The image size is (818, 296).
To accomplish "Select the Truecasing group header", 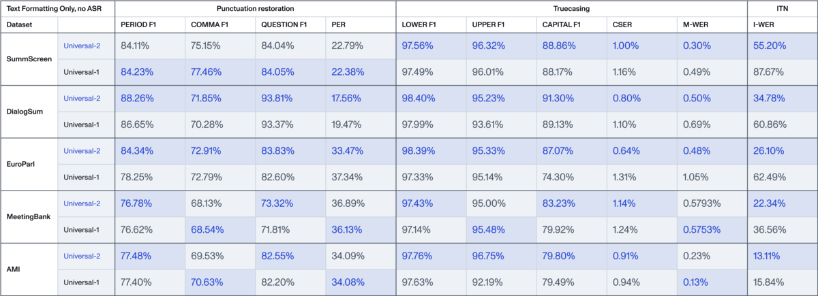I will click(x=571, y=7).
